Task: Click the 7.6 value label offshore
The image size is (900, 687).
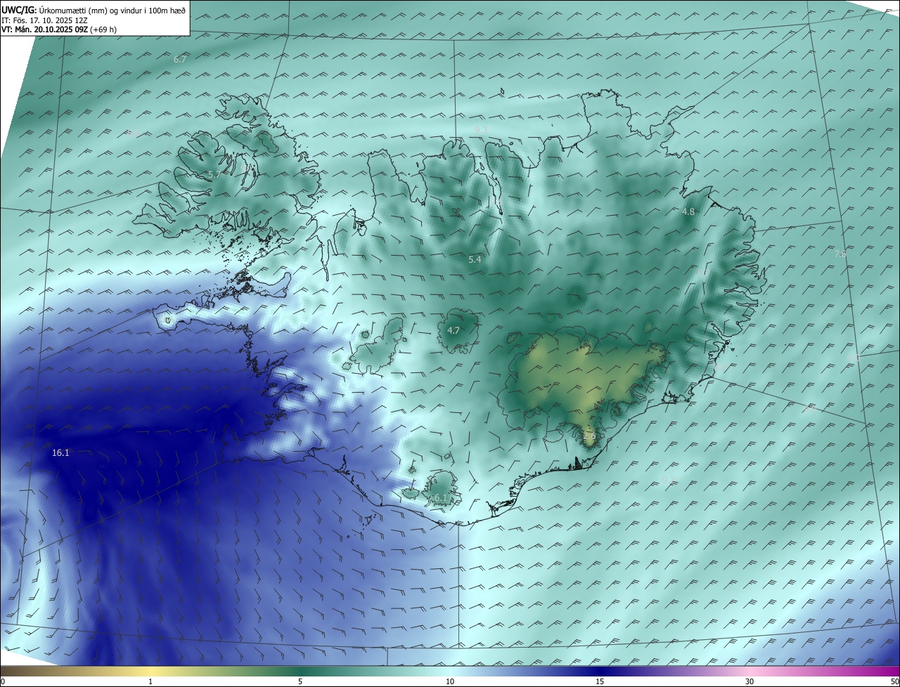Action: click(840, 254)
